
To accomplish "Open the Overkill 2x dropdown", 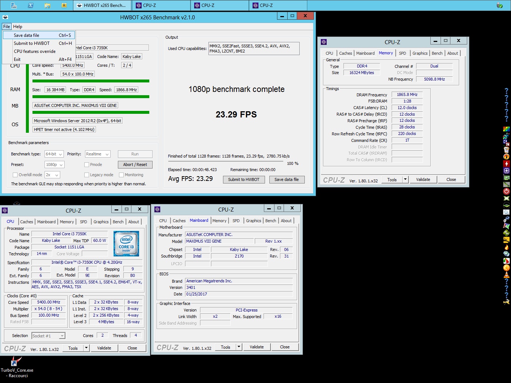I will pyautogui.click(x=52, y=175).
